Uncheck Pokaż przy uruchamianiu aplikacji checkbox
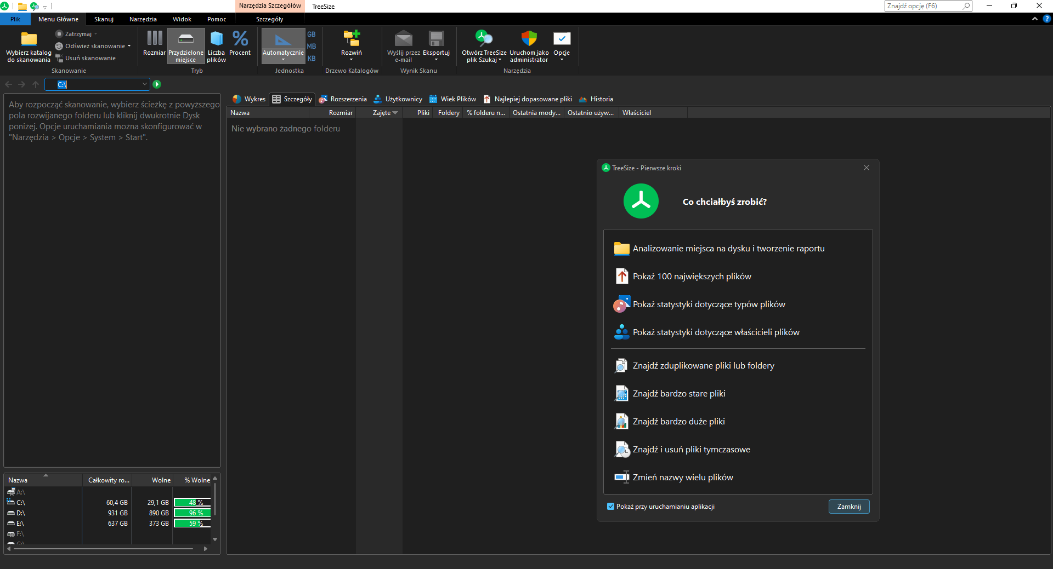Screen dimensions: 1053x569 [610, 507]
